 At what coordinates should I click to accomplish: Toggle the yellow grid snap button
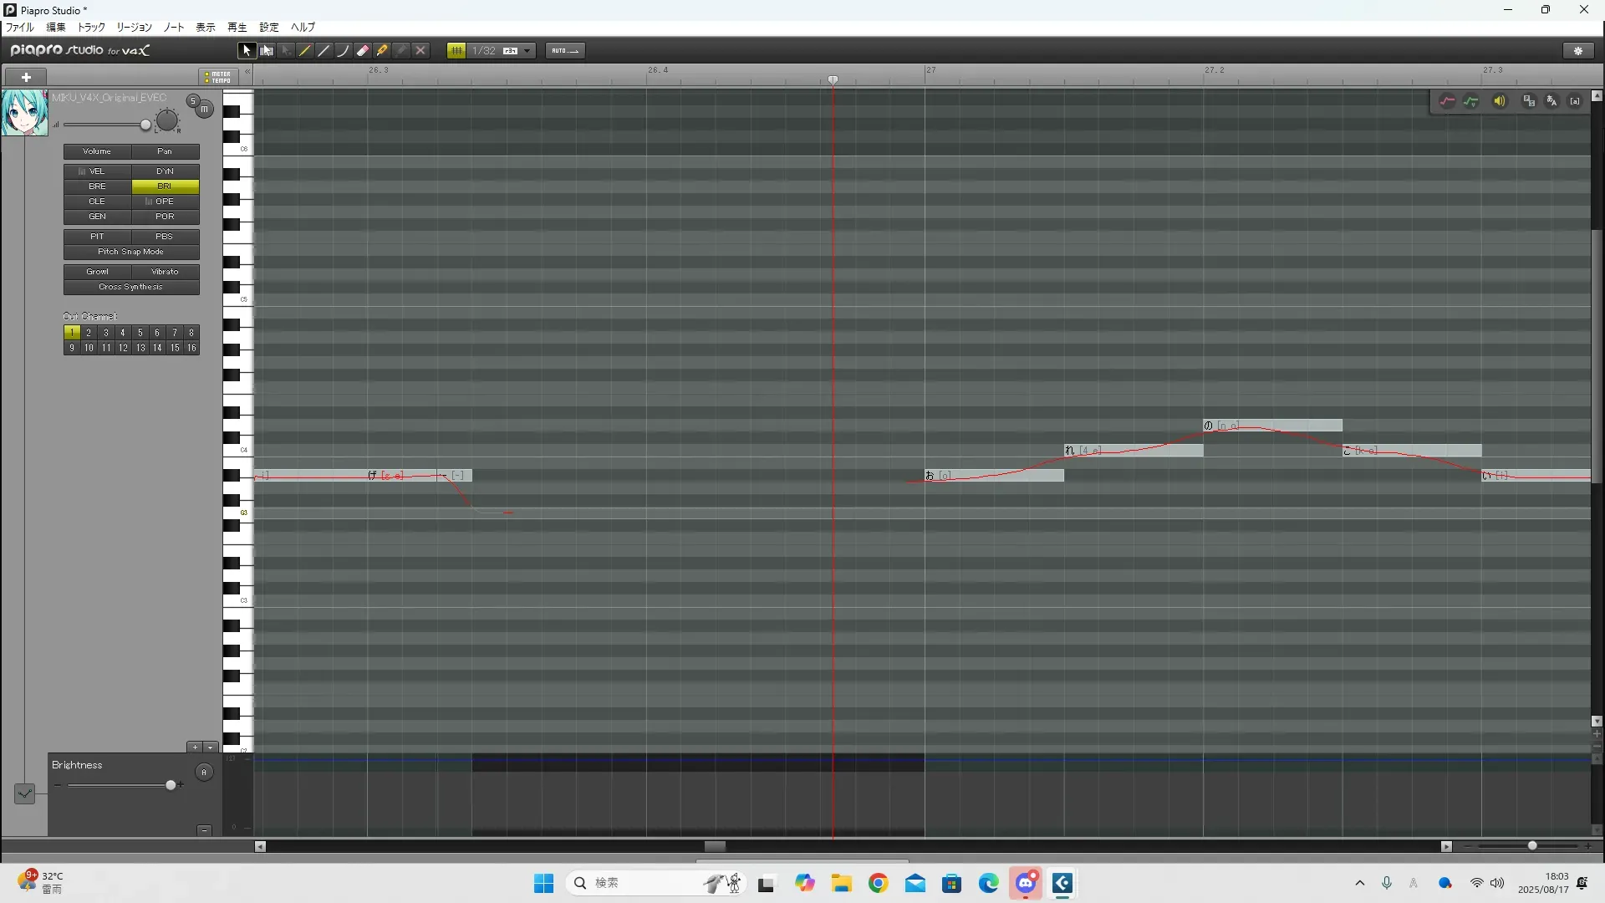click(456, 51)
